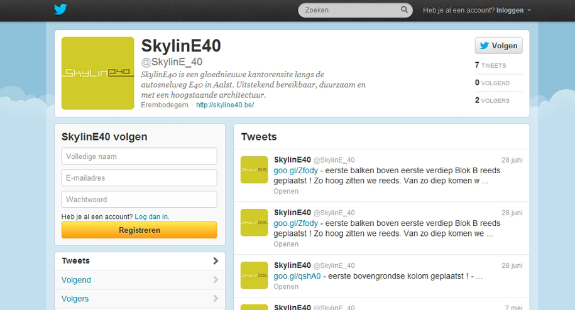Click 28 juni date on tweet ending 'komen we ...'
Image resolution: width=575 pixels, height=310 pixels.
[512, 213]
